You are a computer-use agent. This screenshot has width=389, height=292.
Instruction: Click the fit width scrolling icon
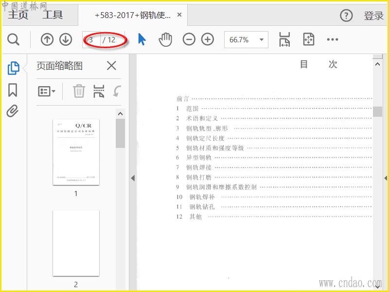point(284,39)
